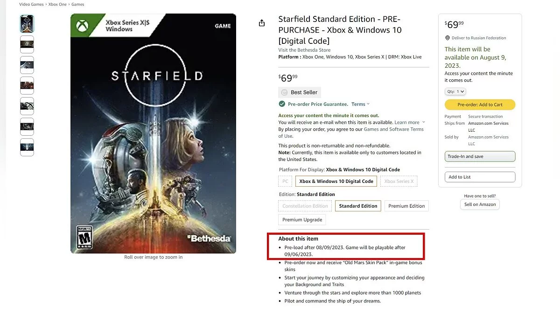Visit the Bethesda Store link
This screenshot has width=560, height=315.
click(304, 50)
